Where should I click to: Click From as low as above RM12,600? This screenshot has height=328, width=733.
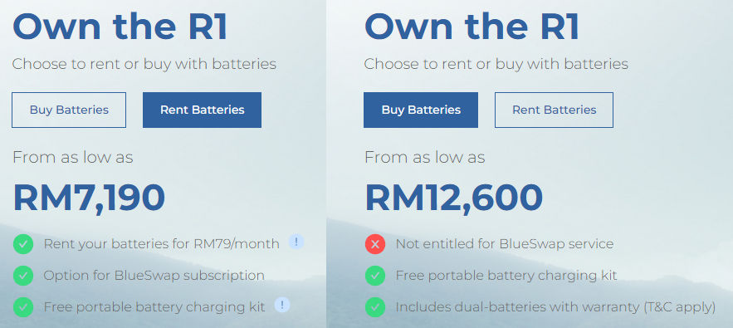coord(424,157)
